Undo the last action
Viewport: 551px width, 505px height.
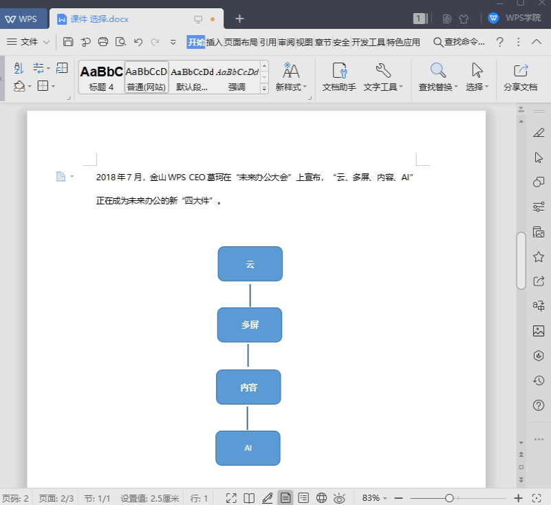point(138,42)
